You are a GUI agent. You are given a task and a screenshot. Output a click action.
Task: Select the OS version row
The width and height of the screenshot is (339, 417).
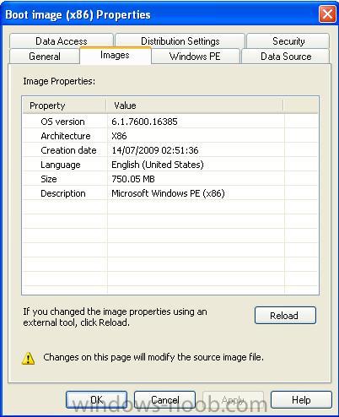tap(170, 122)
